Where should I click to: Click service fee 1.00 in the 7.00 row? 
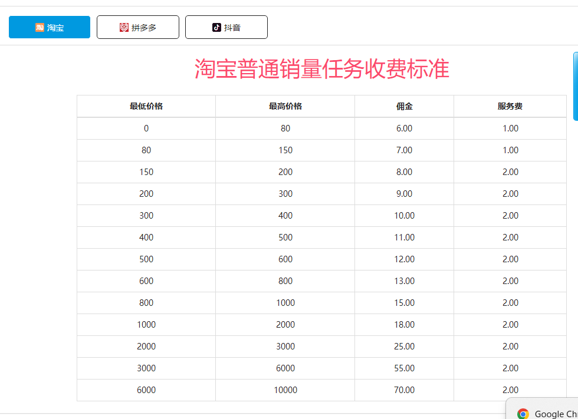510,150
